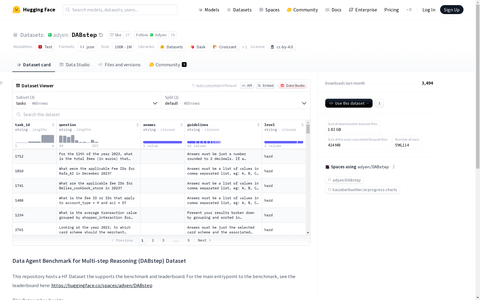Click the Log In link
The width and height of the screenshot is (480, 300).
pos(429,10)
